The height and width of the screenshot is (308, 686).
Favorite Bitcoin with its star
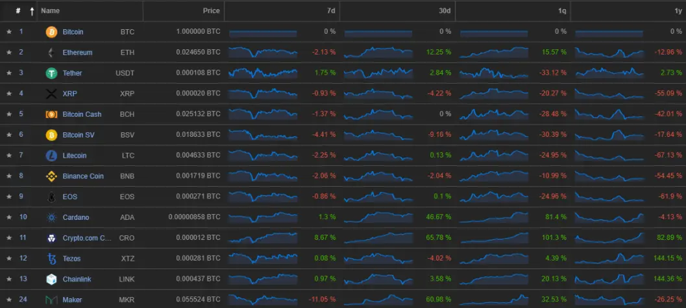click(x=8, y=32)
